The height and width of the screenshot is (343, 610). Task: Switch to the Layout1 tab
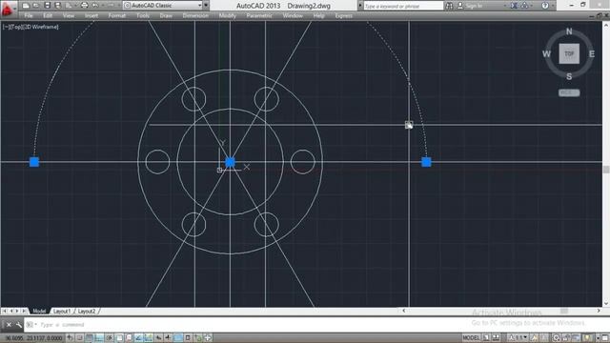point(62,312)
